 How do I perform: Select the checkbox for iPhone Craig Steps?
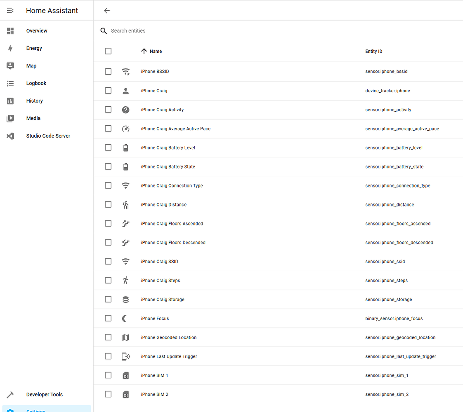pos(108,280)
